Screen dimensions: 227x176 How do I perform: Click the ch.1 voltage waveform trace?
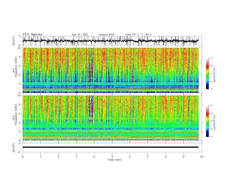[x=110, y=41]
